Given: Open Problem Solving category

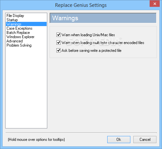Looking at the screenshot, I should (19, 45).
